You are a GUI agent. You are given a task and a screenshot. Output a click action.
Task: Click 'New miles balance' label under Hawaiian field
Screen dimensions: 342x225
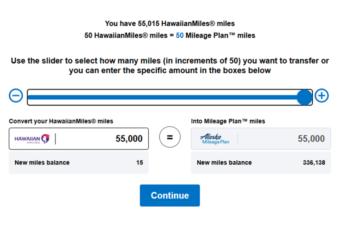tap(42, 163)
